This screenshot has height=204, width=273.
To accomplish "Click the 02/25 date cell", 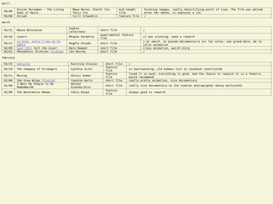I will click(x=8, y=64).
